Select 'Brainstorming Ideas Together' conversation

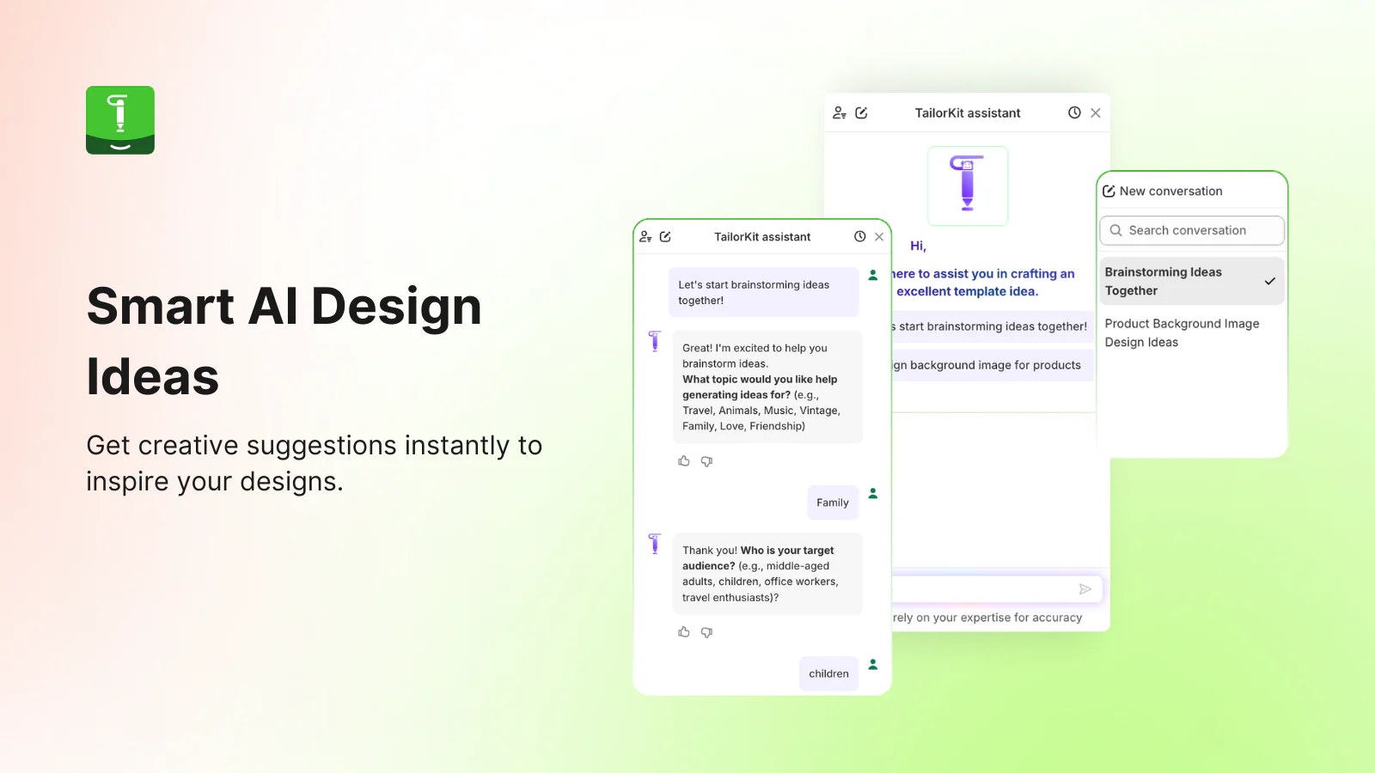[1192, 281]
